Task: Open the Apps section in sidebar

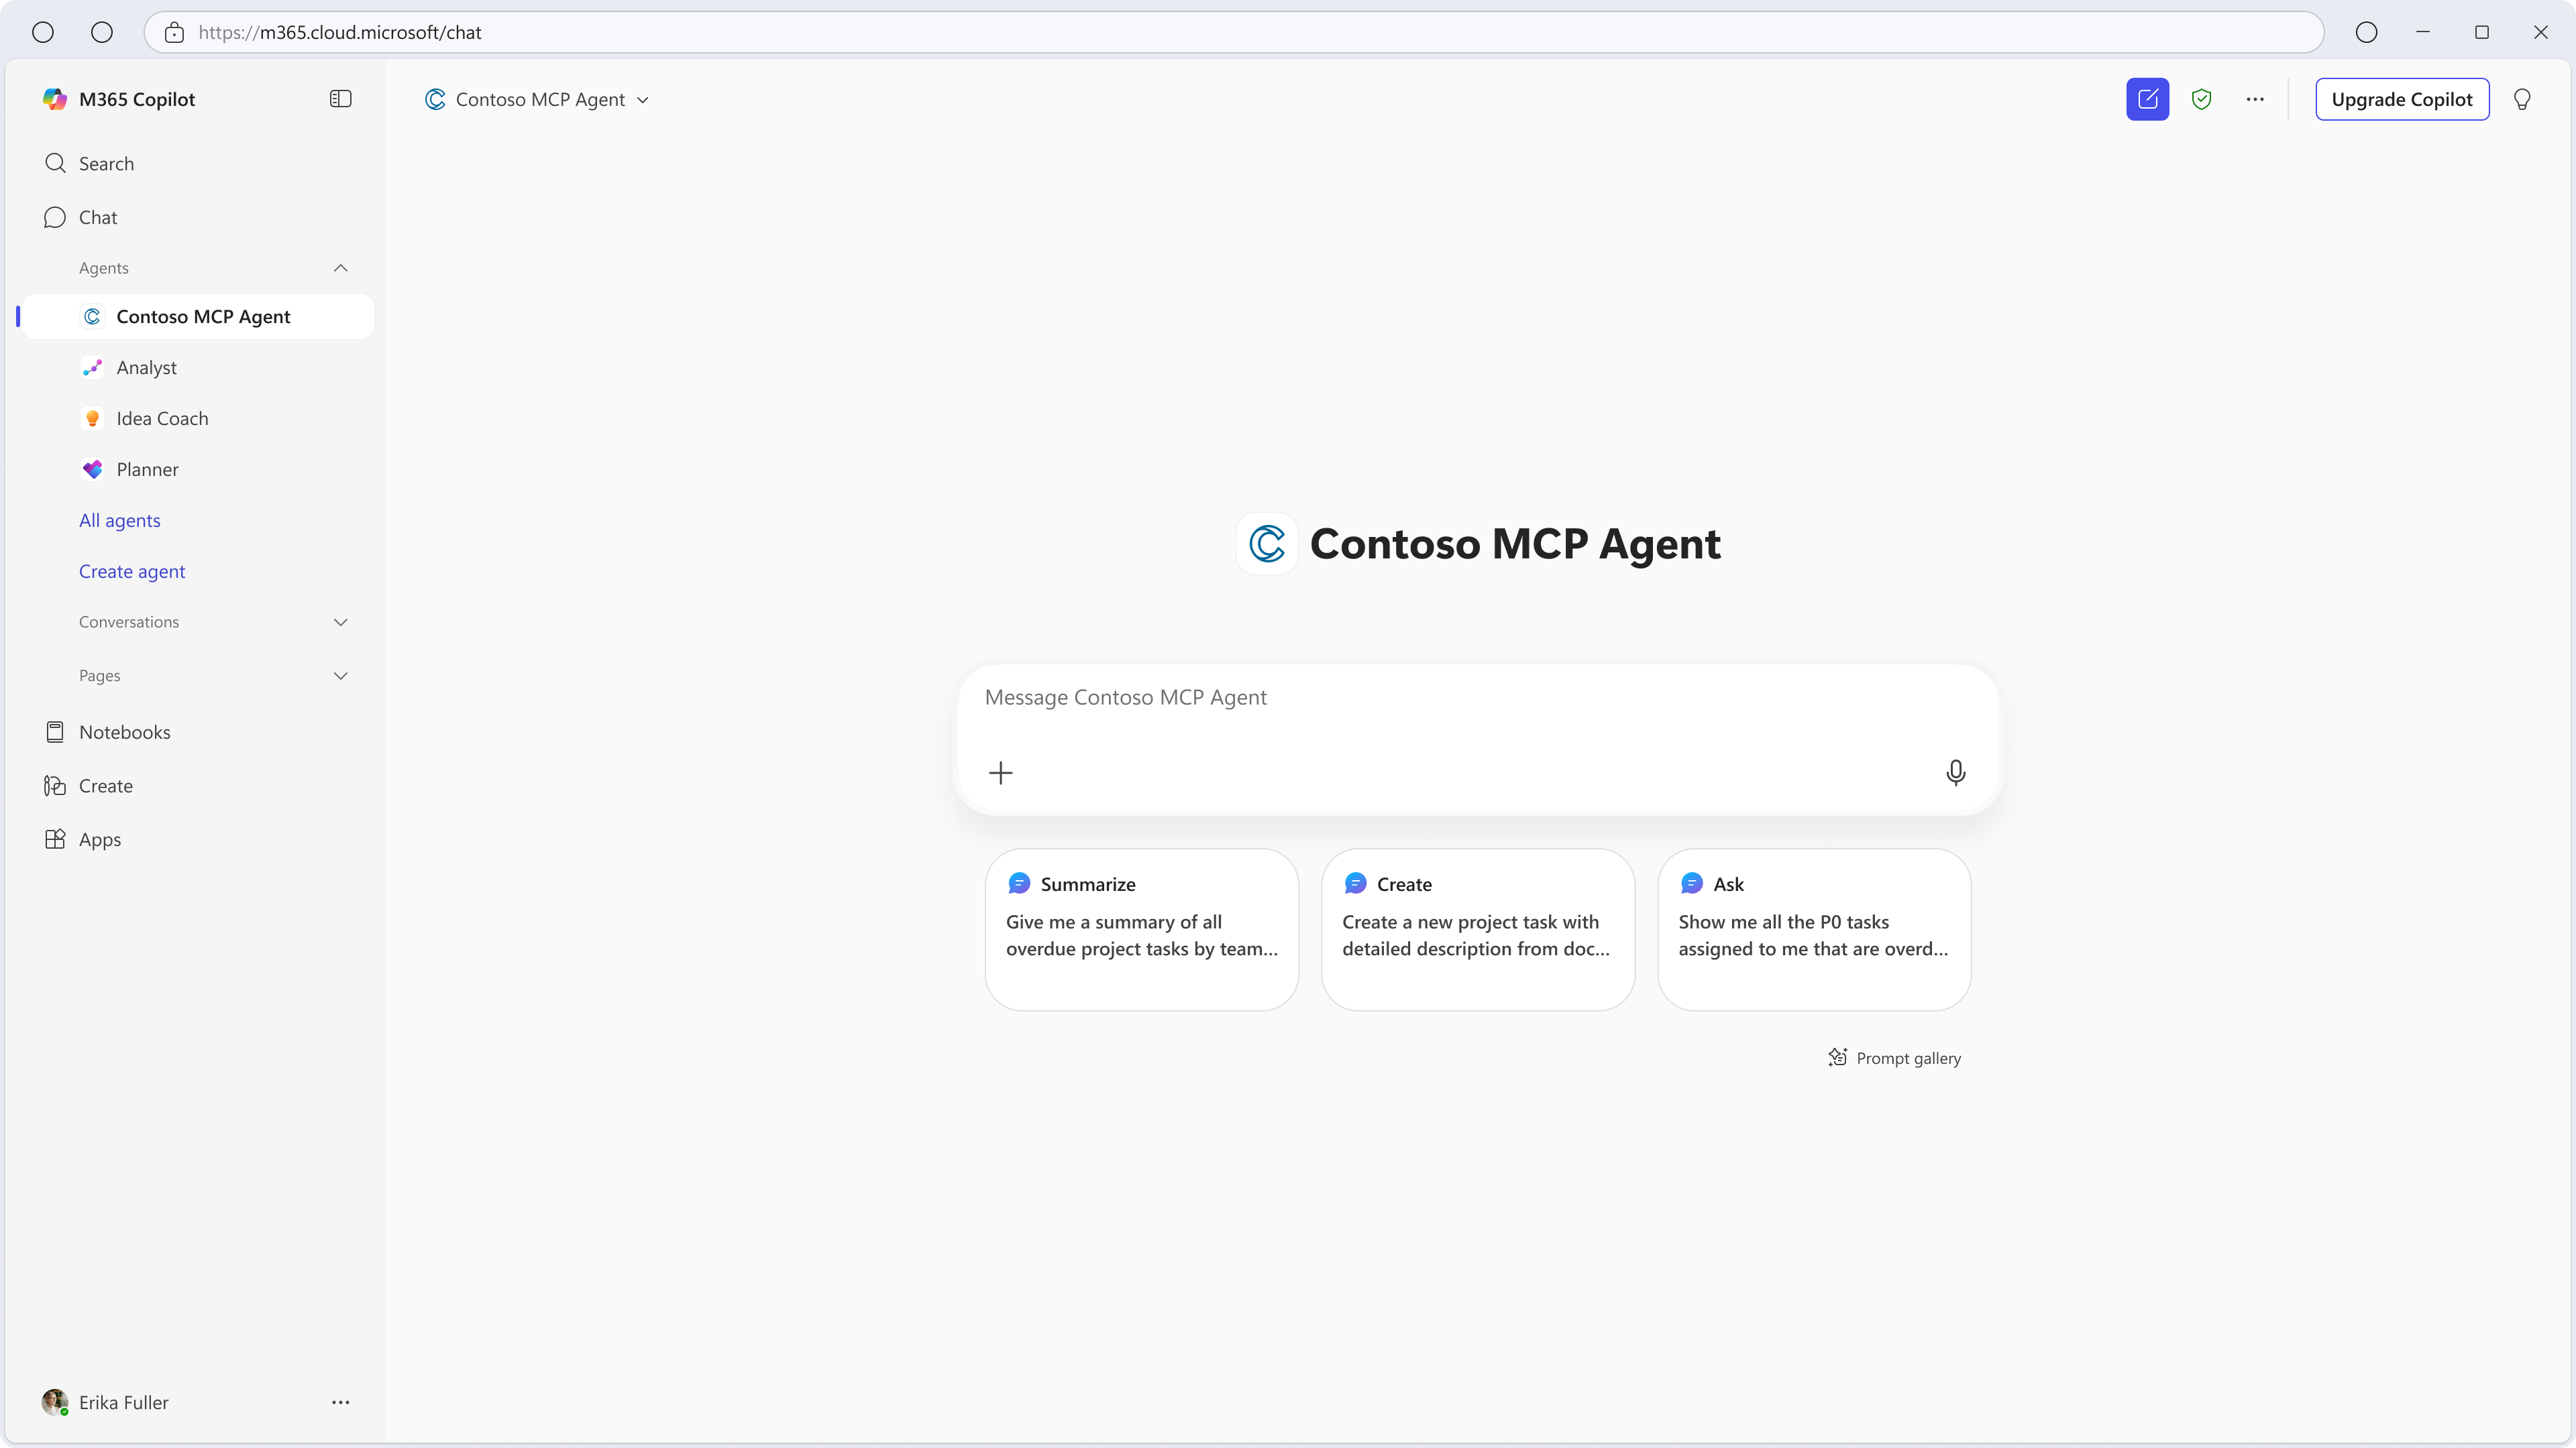Action: (x=99, y=839)
